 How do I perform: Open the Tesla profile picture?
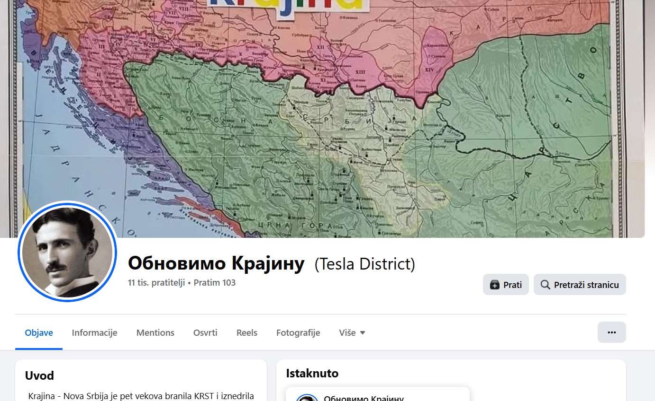(67, 252)
